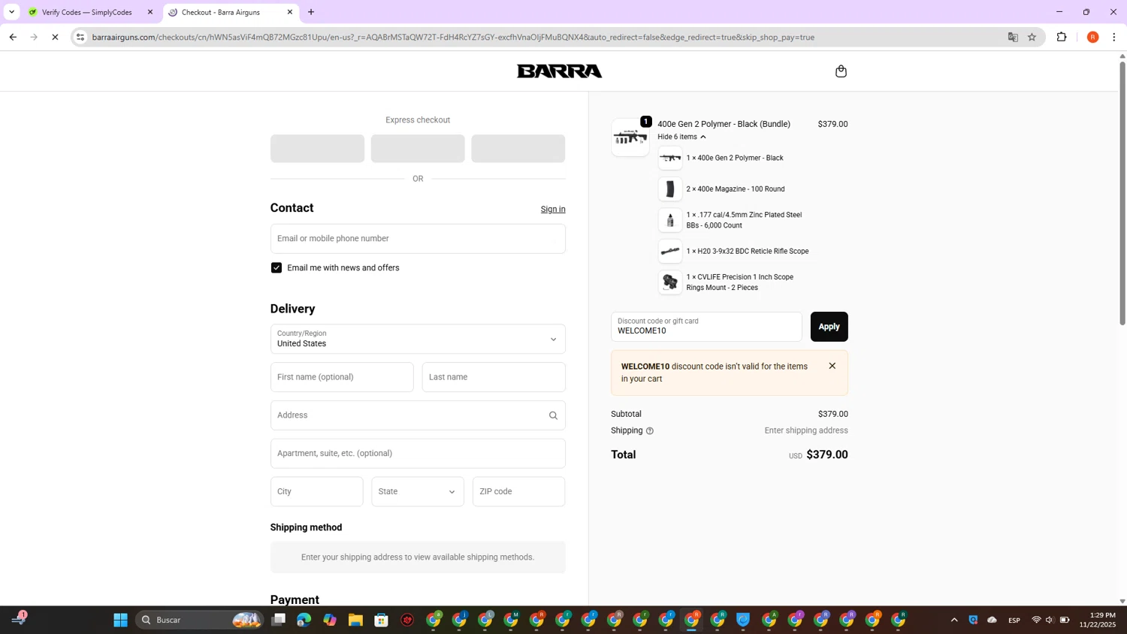The width and height of the screenshot is (1127, 634).
Task: Focus the Apartment, suite field
Action: click(x=418, y=454)
